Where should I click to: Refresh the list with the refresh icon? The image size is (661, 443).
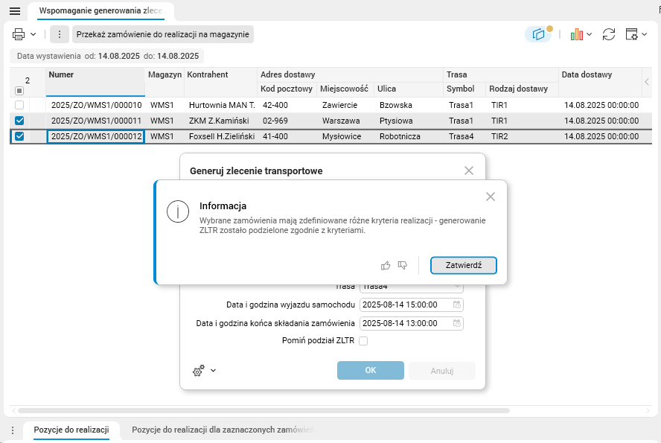click(x=609, y=34)
